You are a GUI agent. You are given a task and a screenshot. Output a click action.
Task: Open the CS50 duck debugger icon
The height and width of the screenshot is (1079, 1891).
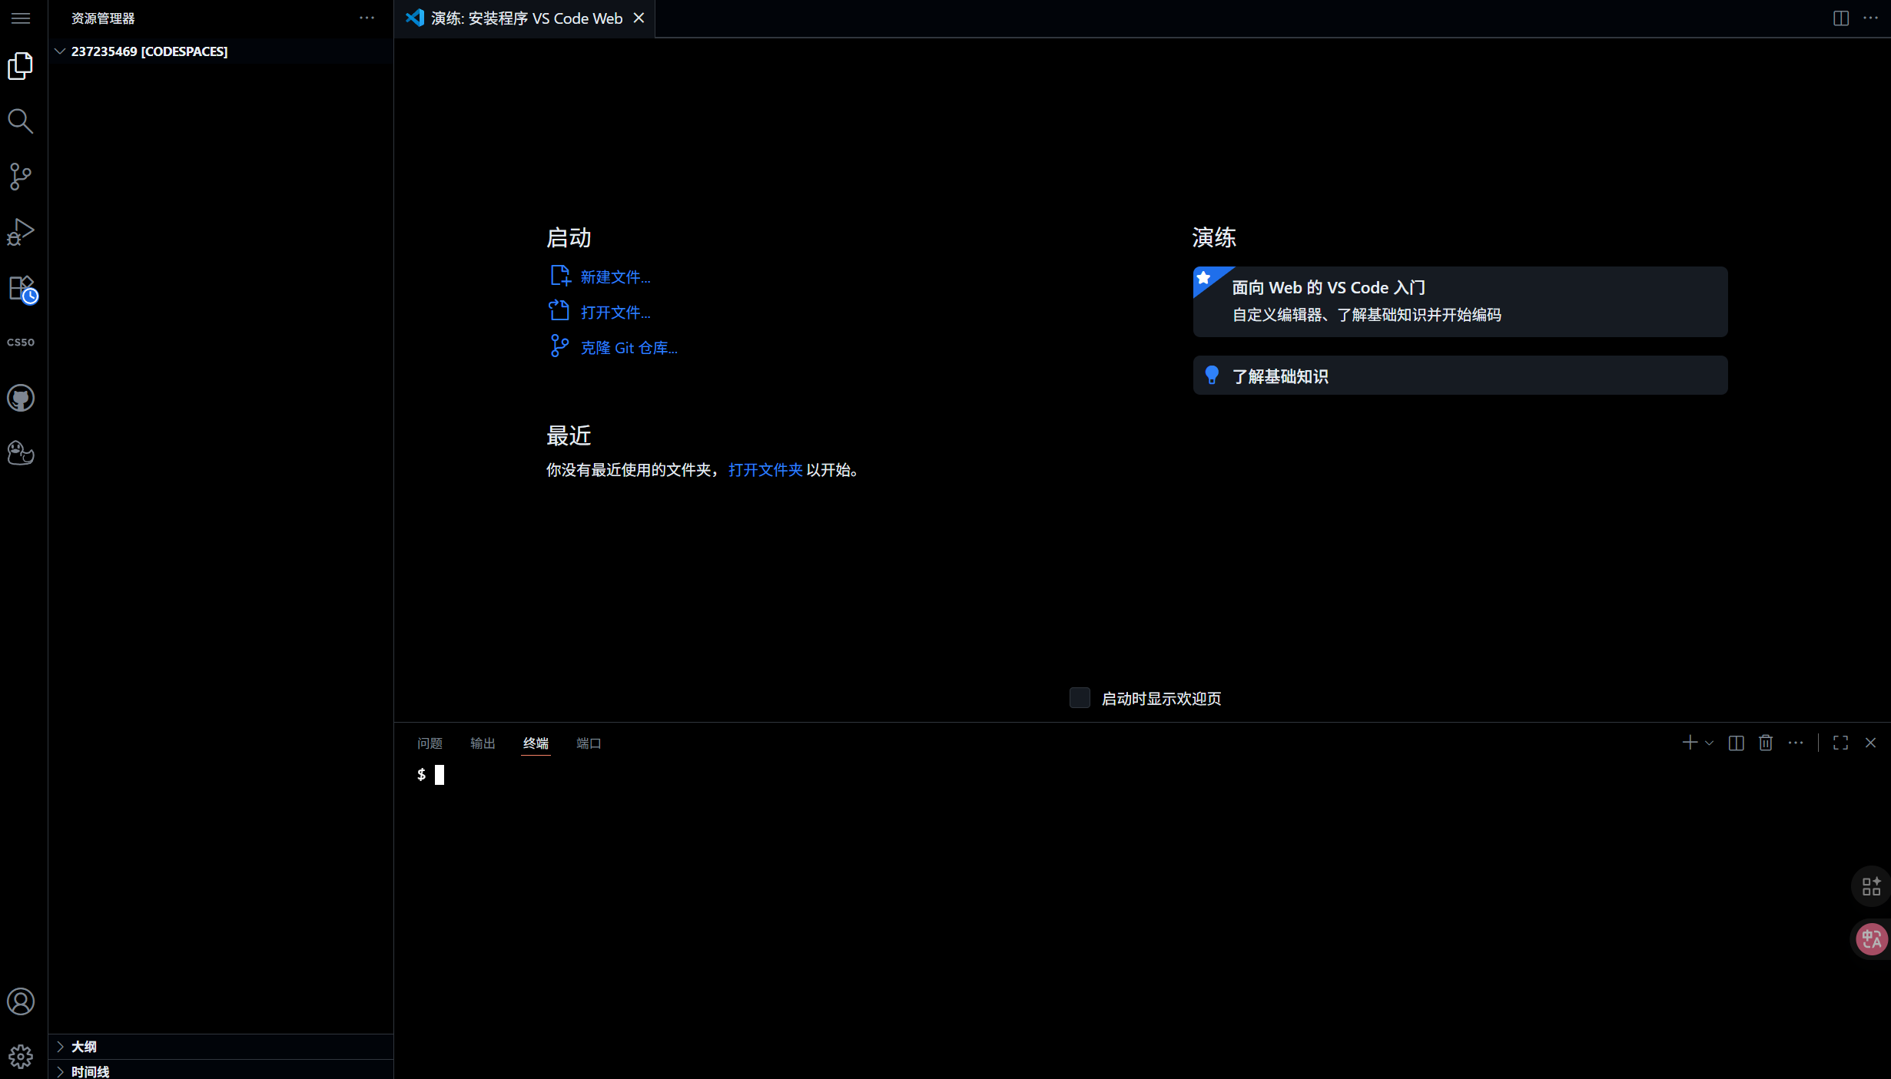pos(21,453)
